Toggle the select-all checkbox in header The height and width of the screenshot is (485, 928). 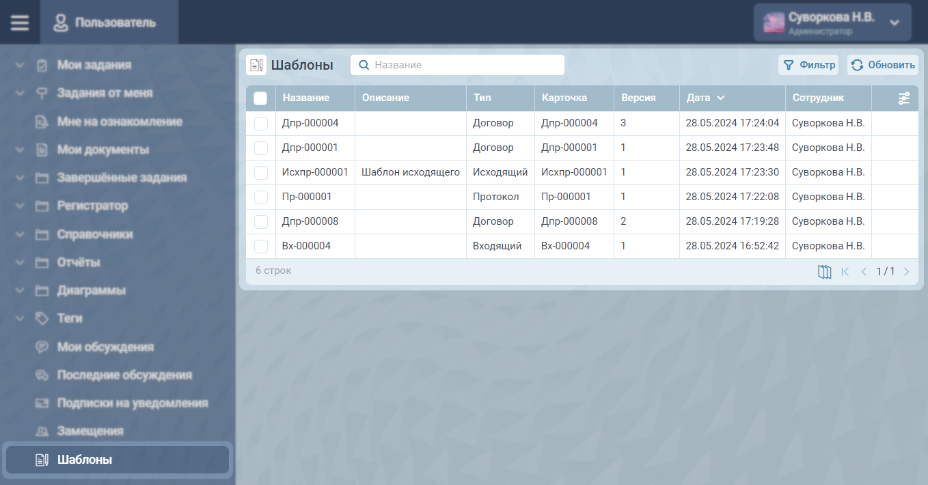[260, 98]
